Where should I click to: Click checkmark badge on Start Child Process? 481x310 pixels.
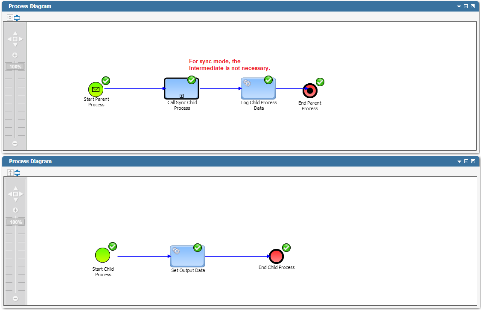point(113,246)
